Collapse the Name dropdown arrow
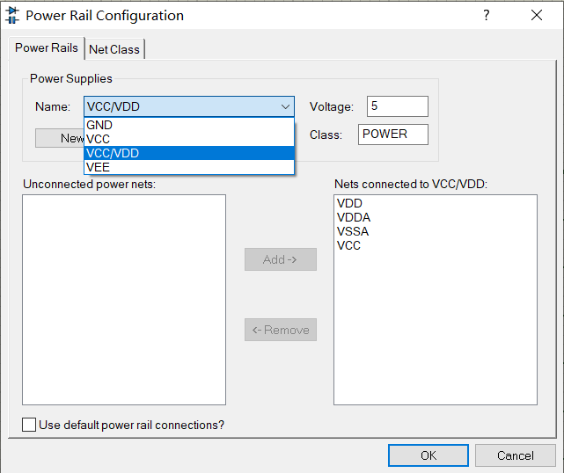This screenshot has height=473, width=564. (x=286, y=106)
